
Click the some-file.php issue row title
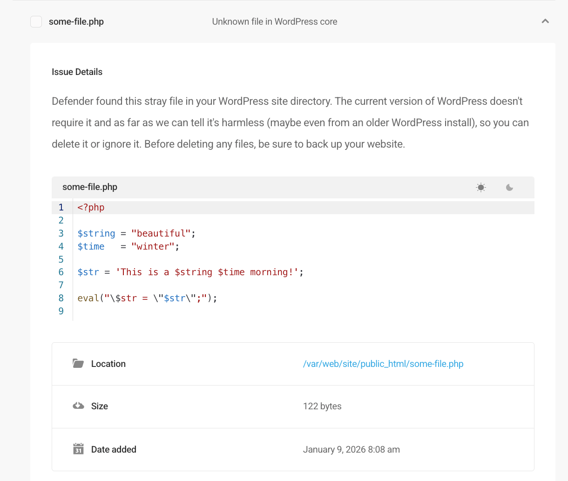tap(76, 22)
